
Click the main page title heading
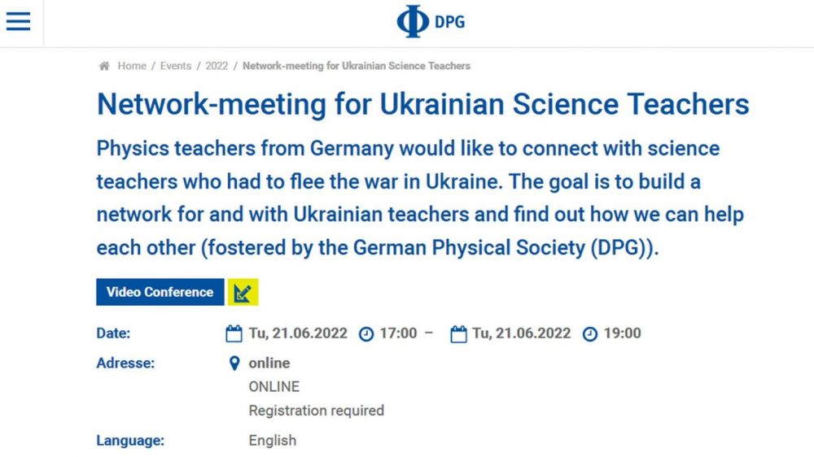tap(422, 105)
